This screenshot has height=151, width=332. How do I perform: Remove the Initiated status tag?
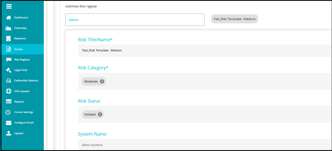pos(100,114)
